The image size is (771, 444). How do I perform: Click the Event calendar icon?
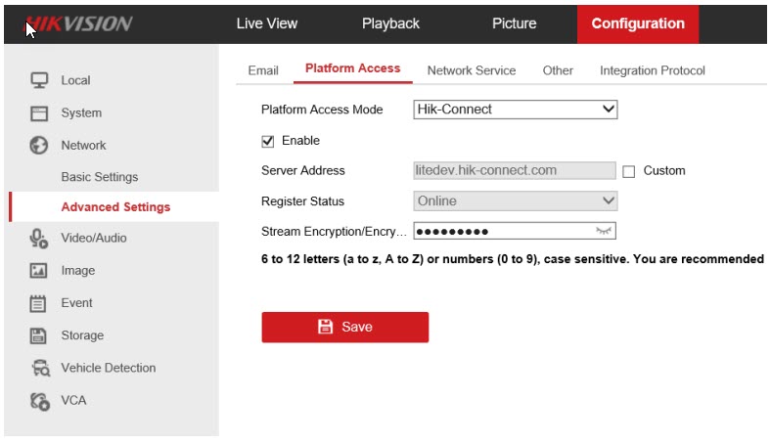coord(39,303)
